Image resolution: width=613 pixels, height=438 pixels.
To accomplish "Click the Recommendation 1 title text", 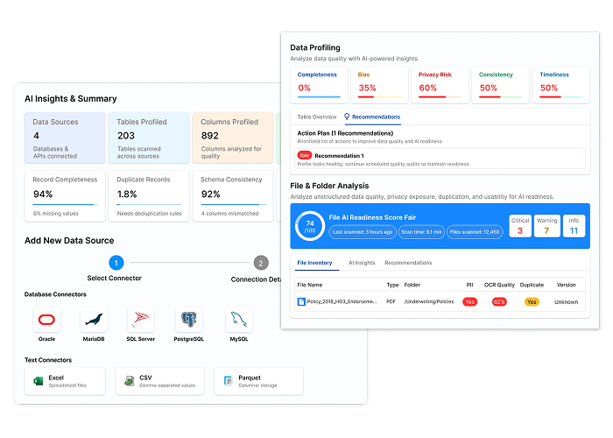I will coord(339,156).
